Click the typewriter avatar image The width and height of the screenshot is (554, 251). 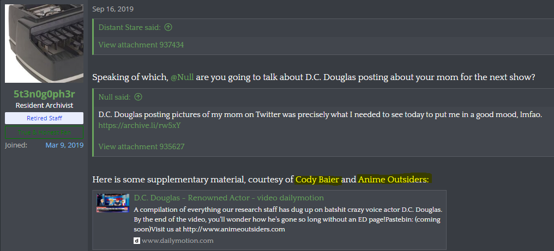[x=44, y=44]
